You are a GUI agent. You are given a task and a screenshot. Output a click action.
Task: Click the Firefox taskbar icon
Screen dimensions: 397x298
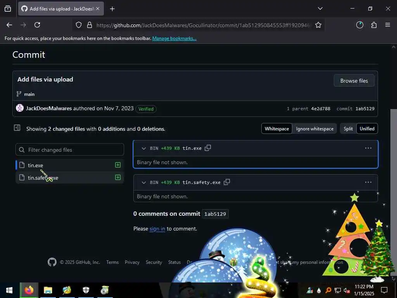point(29,290)
